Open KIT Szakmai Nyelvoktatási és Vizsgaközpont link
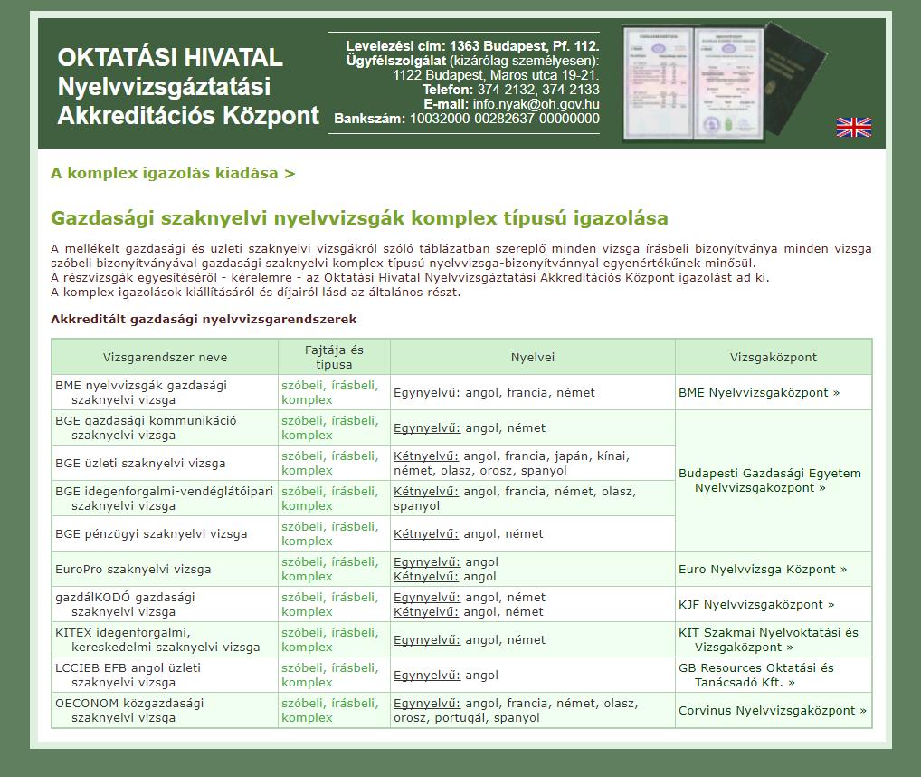 coord(768,639)
